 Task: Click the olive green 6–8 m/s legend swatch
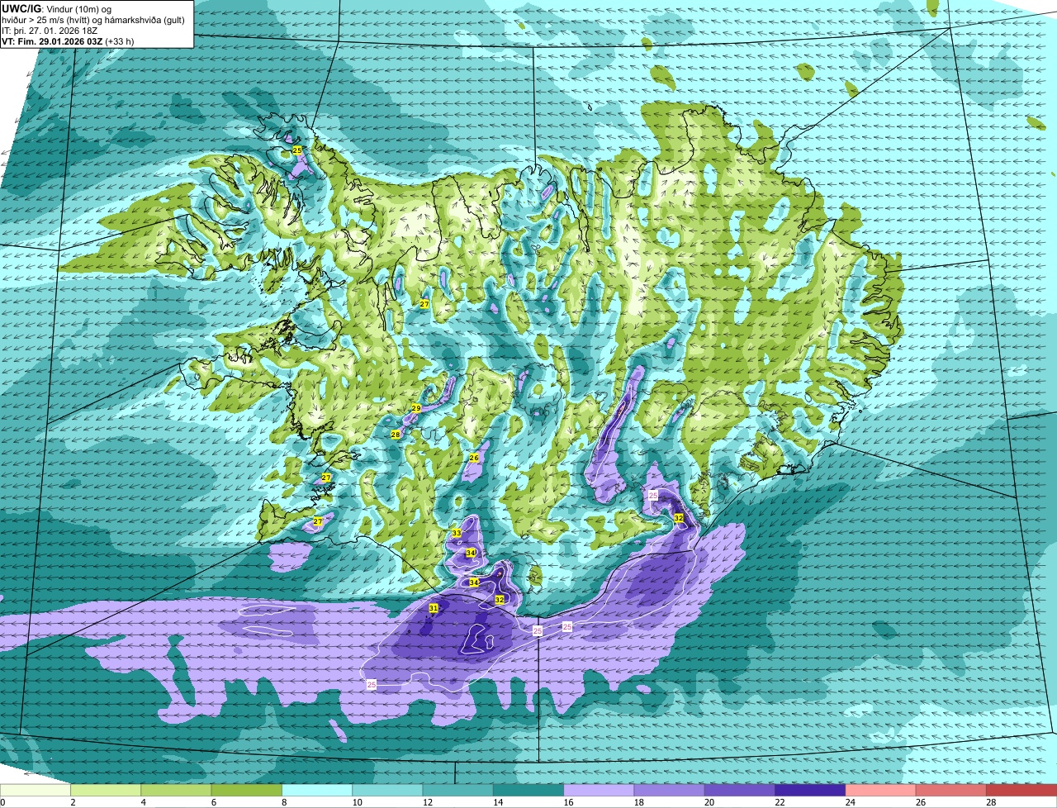247,790
